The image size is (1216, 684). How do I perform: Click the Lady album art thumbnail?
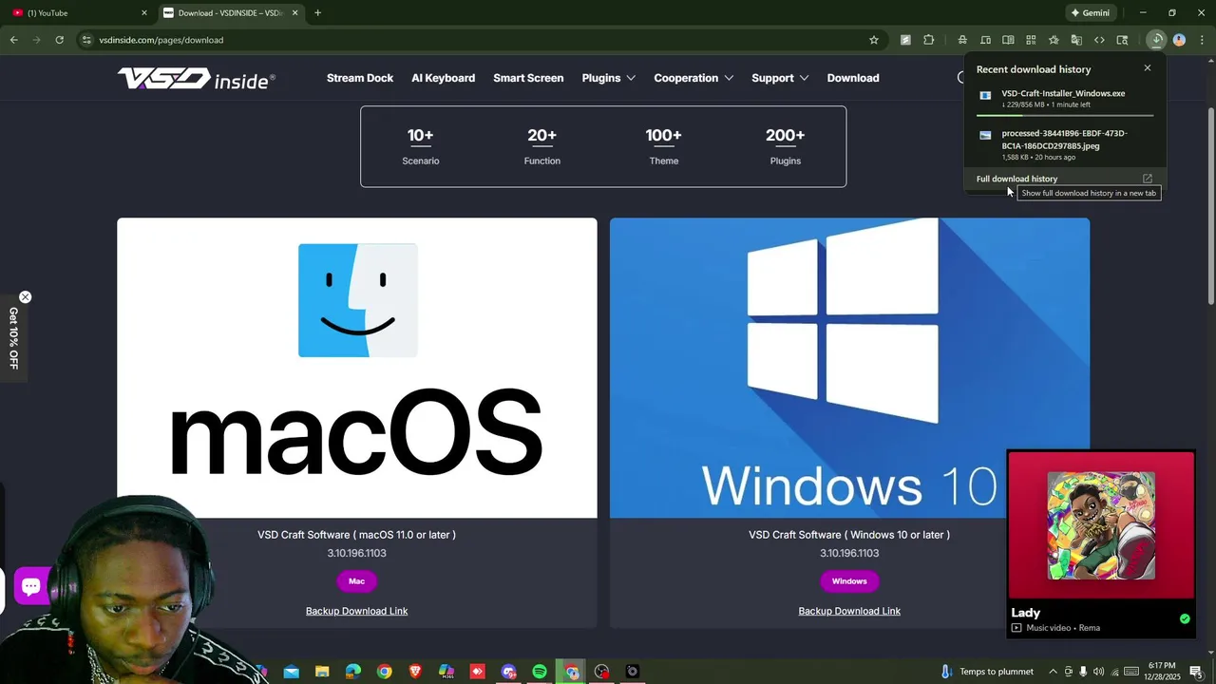[x=1101, y=525]
